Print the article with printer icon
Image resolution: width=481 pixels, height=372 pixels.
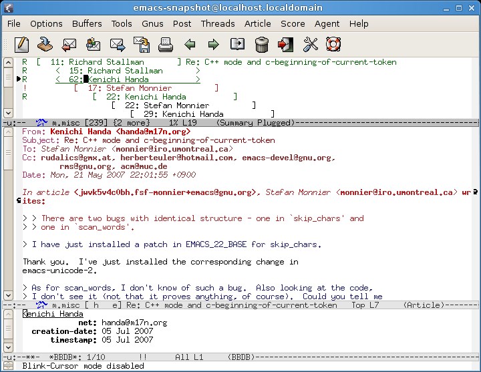coord(166,45)
